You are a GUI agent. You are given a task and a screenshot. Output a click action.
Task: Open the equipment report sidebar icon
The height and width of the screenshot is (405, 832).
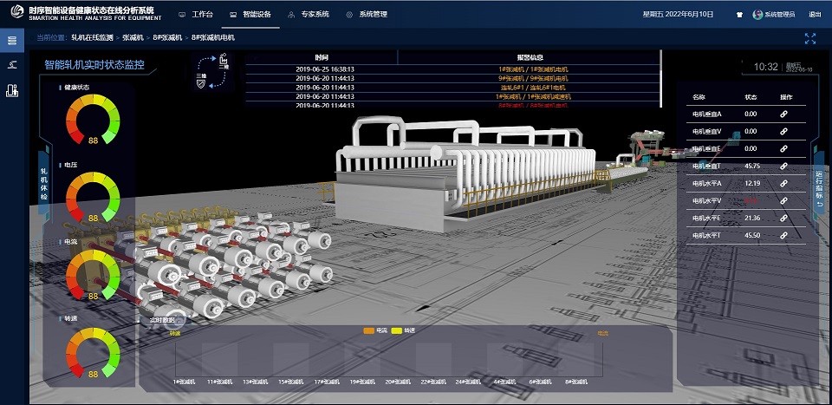point(11,89)
